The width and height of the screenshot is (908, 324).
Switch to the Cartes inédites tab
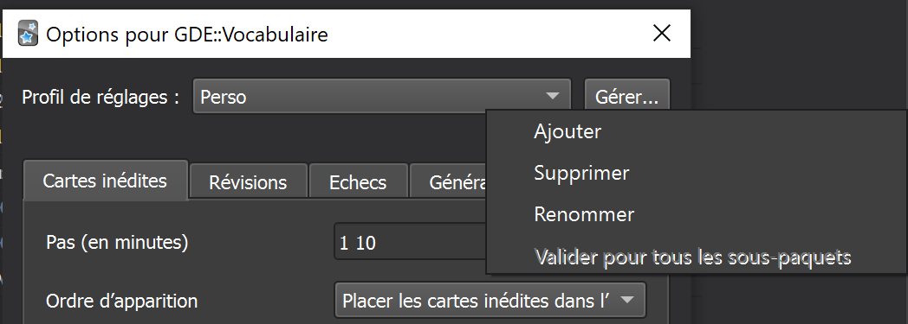point(106,181)
